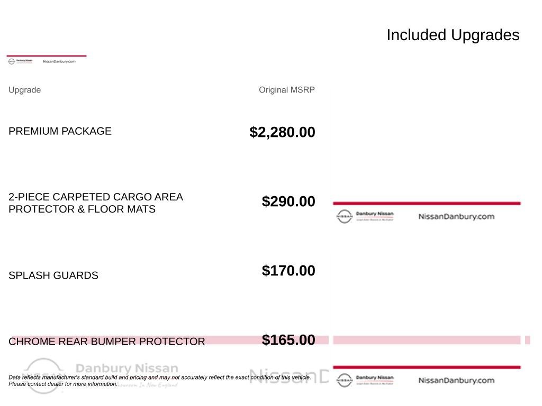Click the Danbury Nissan text in middle right banner
The image size is (542, 406).
375,214
